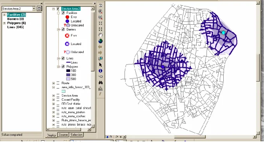The image size is (264, 143).
Task: Click the Full Extent globe icon
Action: 100,41
